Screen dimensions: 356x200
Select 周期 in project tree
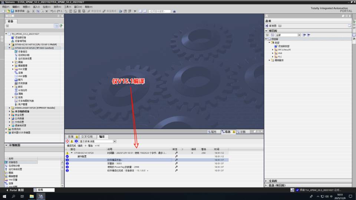click(20, 94)
